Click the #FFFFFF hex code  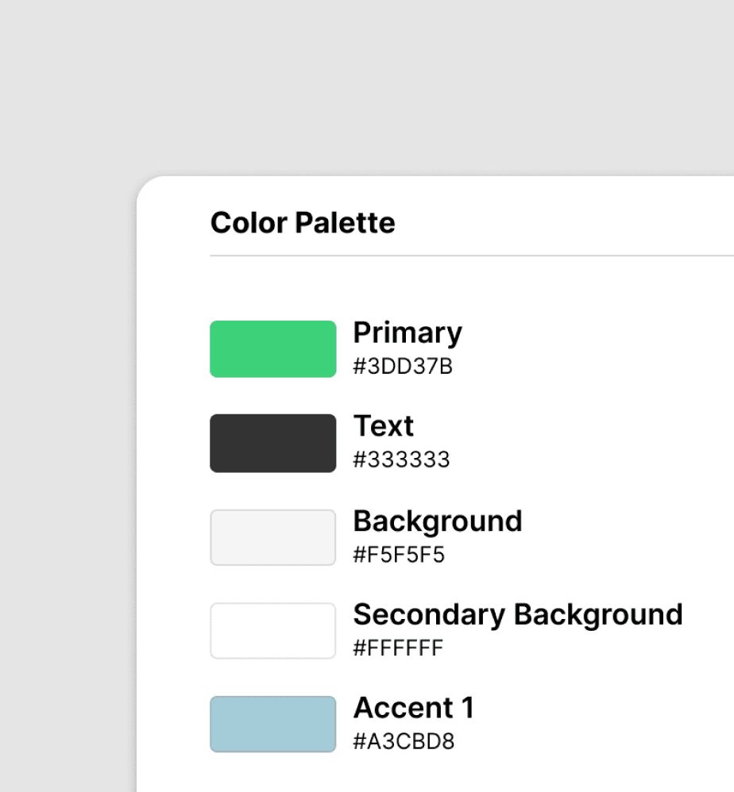398,648
